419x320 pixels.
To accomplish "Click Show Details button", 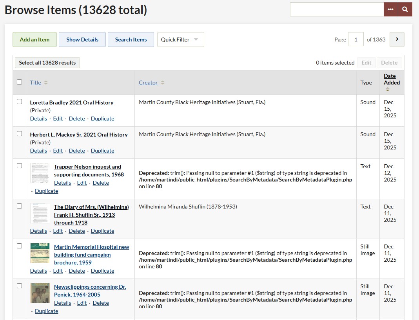I will pos(82,40).
